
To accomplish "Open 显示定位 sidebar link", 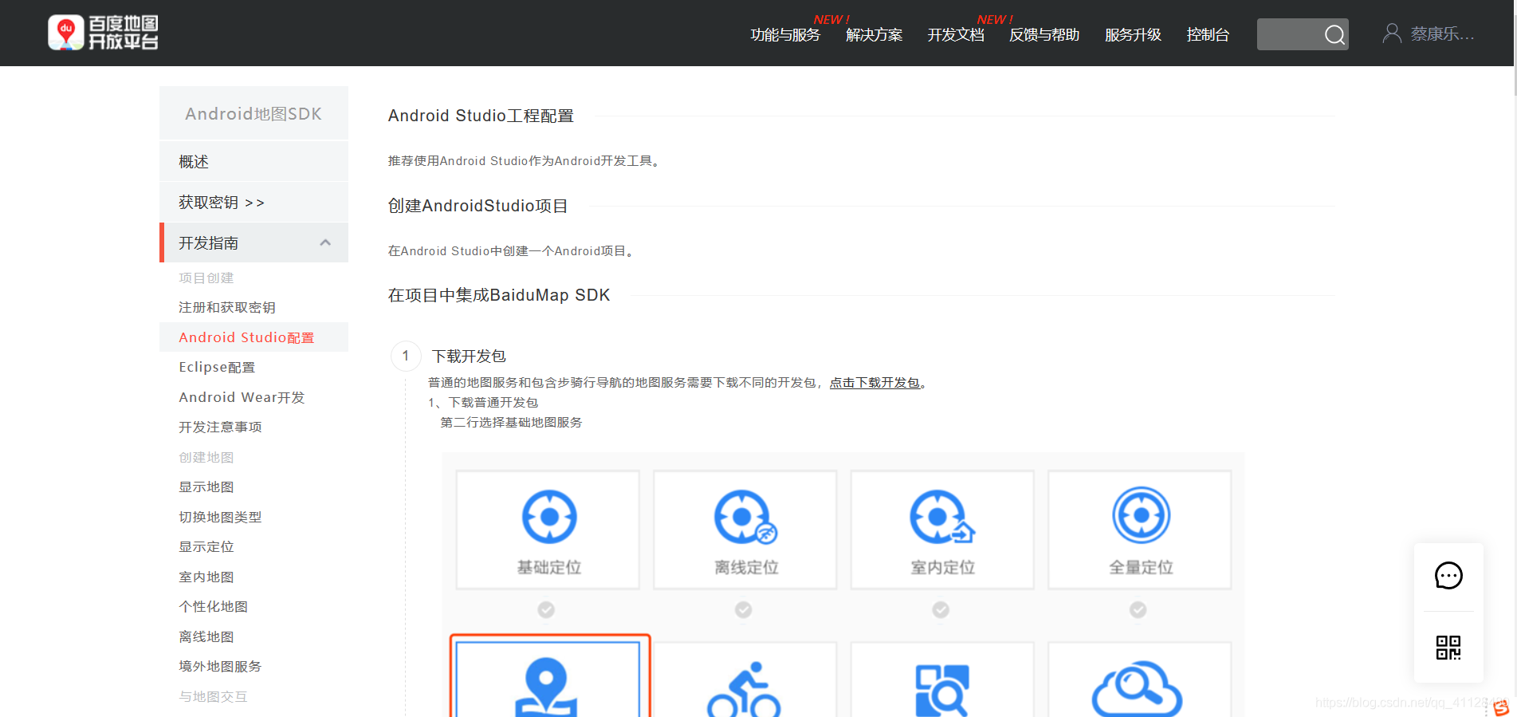I will tap(206, 547).
